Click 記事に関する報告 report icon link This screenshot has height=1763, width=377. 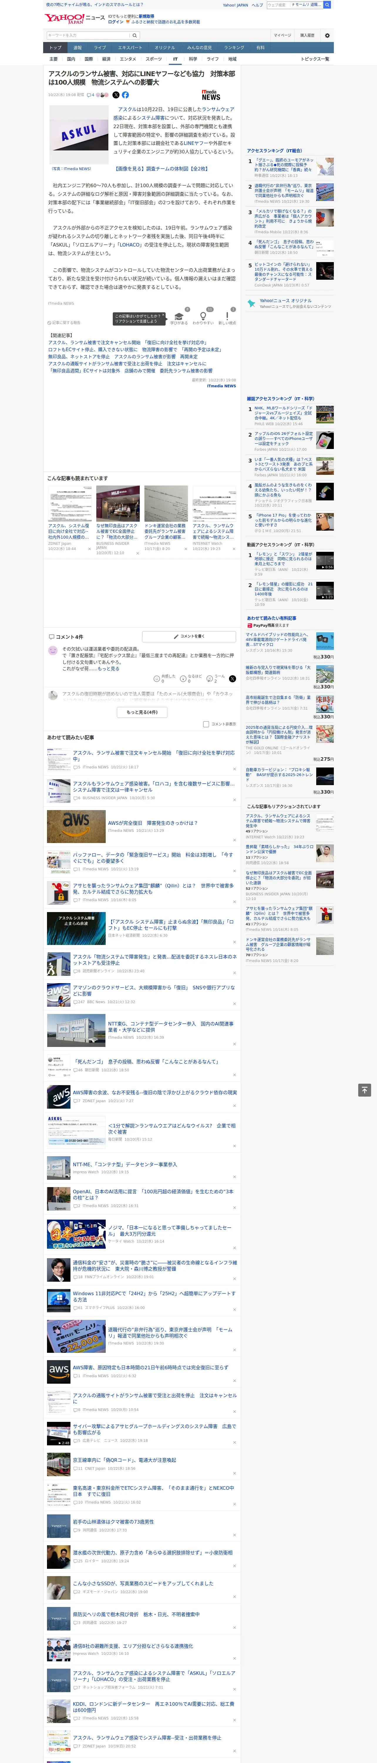pos(64,322)
